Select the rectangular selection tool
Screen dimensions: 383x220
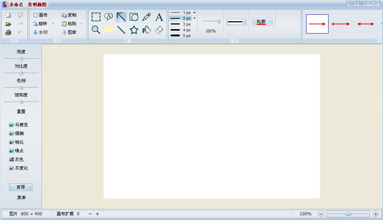96,17
